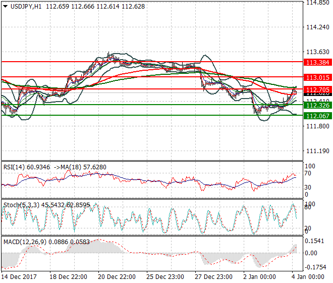Select the 113.384 red resistance price label
The image size is (333, 283).
tap(318, 62)
